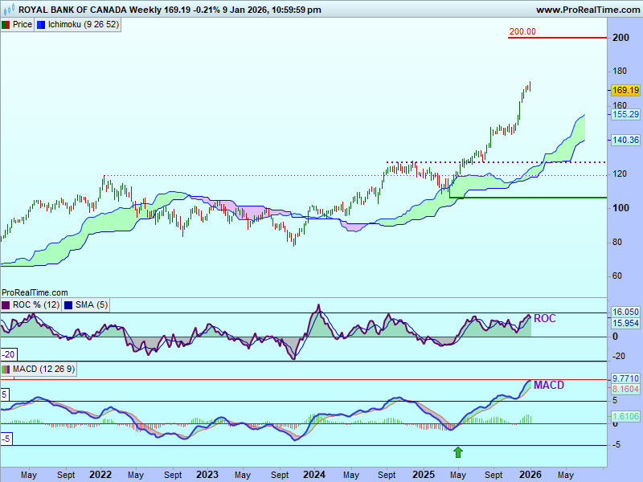The height and width of the screenshot is (482, 643).
Task: Select the 169.19 current price tag
Action: tap(625, 90)
